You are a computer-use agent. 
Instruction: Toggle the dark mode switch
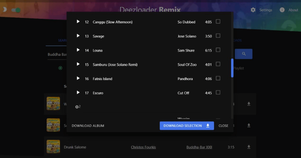[16, 10]
